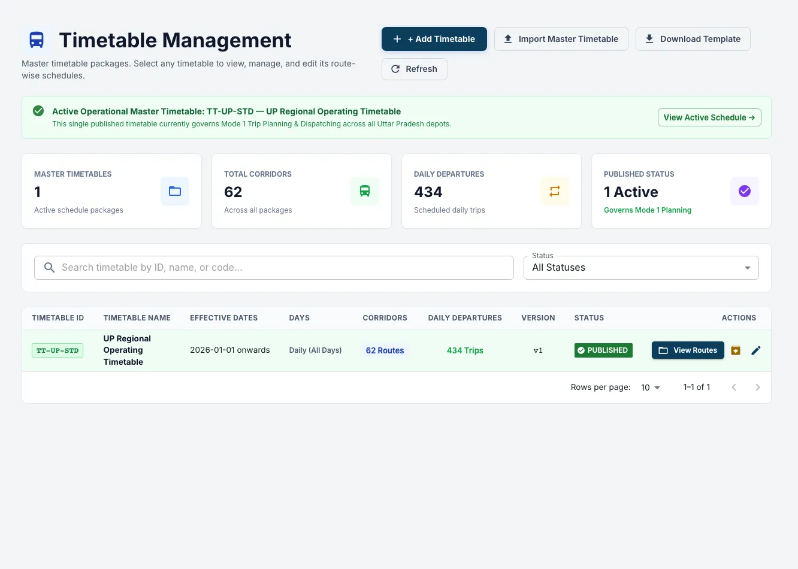
Task: Click the bus icon in Total Corridors card
Action: (x=365, y=191)
